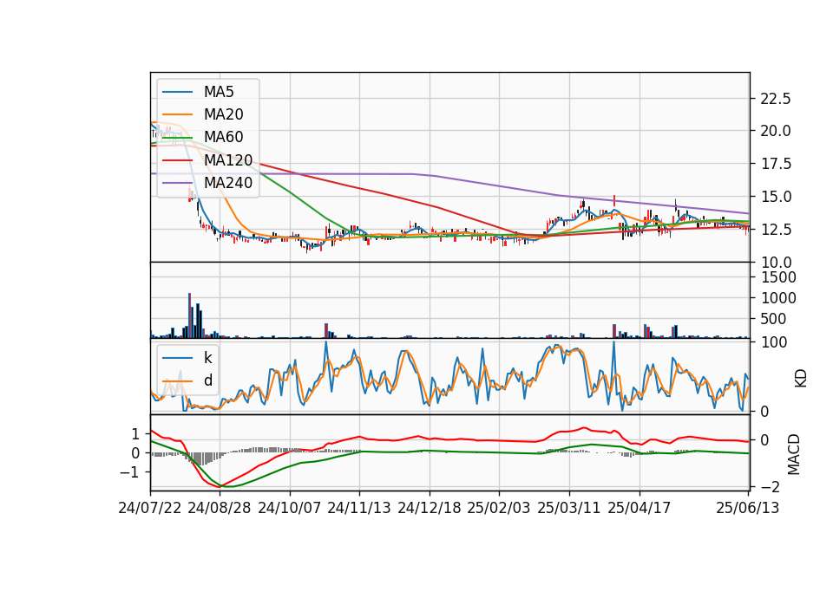This screenshot has width=833, height=598.
Task: Click the KD axis title
Action: pyautogui.click(x=801, y=379)
